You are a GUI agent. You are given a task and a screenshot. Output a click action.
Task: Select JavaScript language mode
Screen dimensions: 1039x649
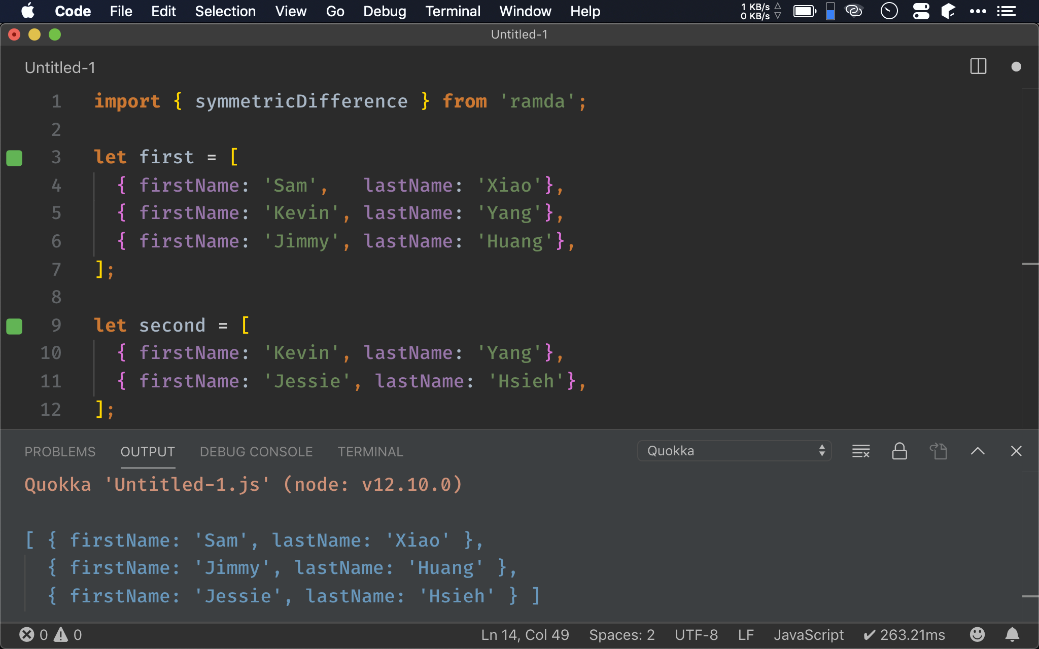[809, 635]
